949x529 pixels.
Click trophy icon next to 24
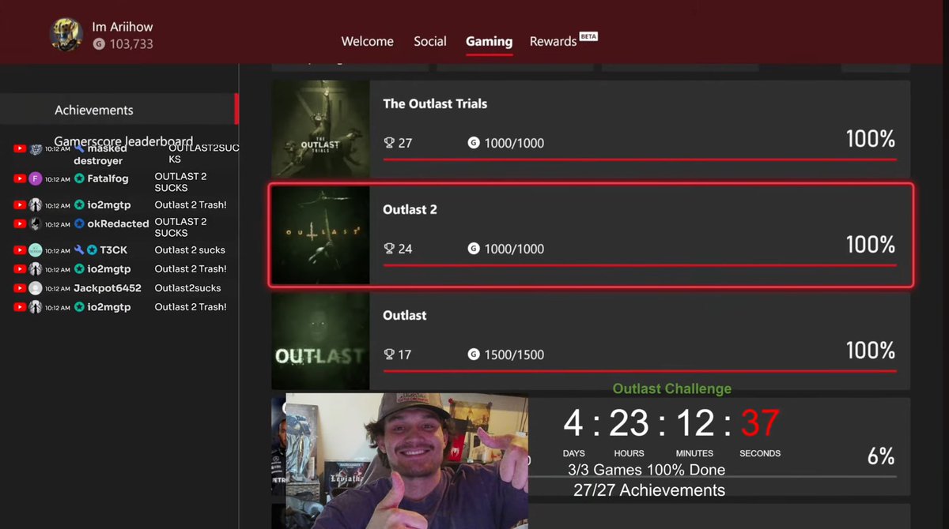point(389,249)
